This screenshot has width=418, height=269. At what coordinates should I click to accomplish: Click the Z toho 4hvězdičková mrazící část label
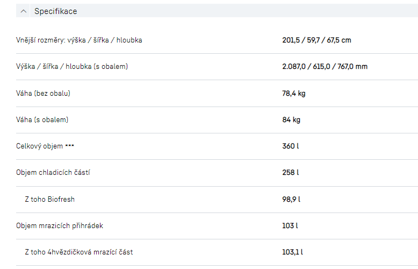tap(78, 252)
